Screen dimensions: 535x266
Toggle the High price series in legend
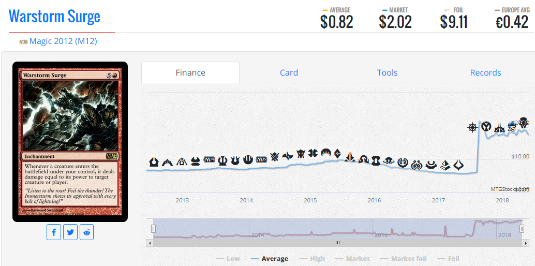point(312,259)
